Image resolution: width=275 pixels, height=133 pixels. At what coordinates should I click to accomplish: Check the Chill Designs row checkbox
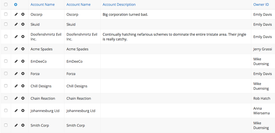coord(6,86)
